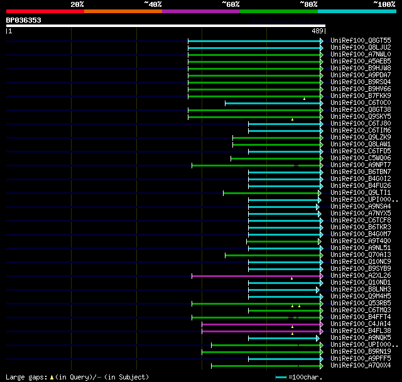The height and width of the screenshot is (382, 402).
Task: Click the orange ~40% identity legend segment
Action: 123,11
